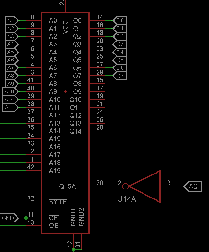
Task: Click the D4 net label flag
Action: coord(120,52)
